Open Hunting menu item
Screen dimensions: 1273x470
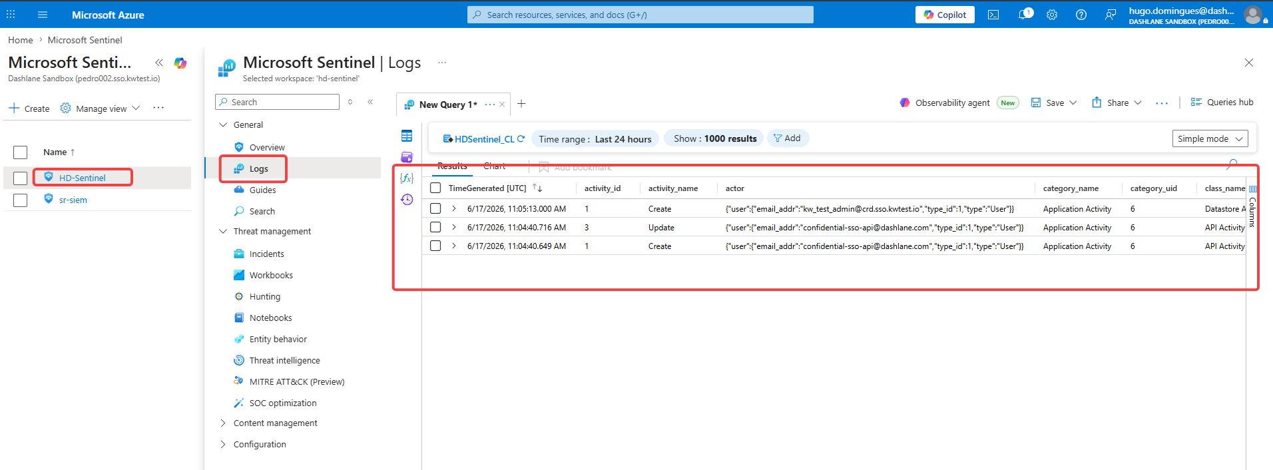[265, 296]
